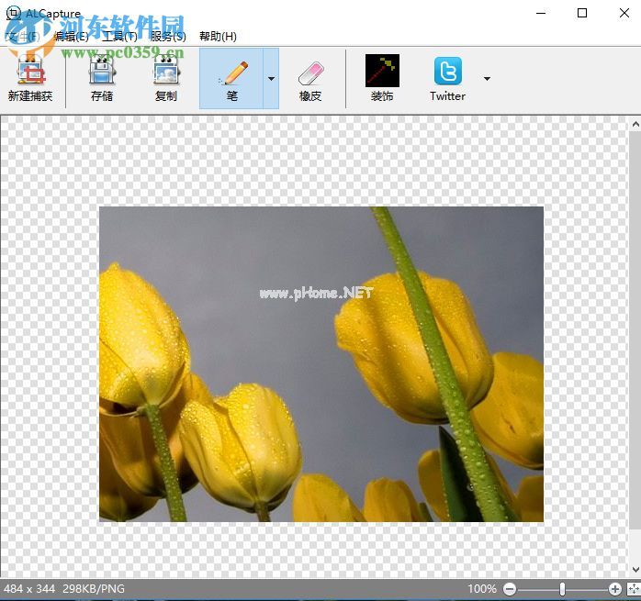Click the captured tulip image on canvas
The image size is (641, 601).
[321, 364]
